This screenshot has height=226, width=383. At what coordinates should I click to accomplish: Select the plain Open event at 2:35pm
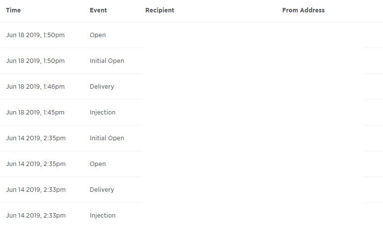(x=98, y=164)
